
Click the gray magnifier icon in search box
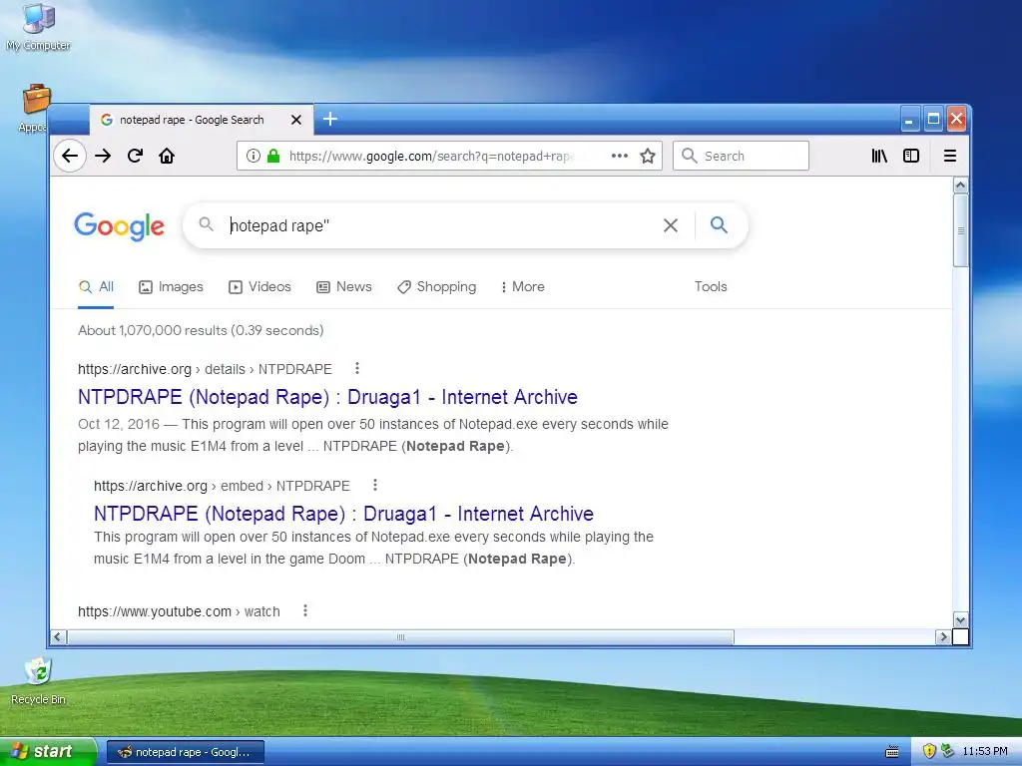206,224
